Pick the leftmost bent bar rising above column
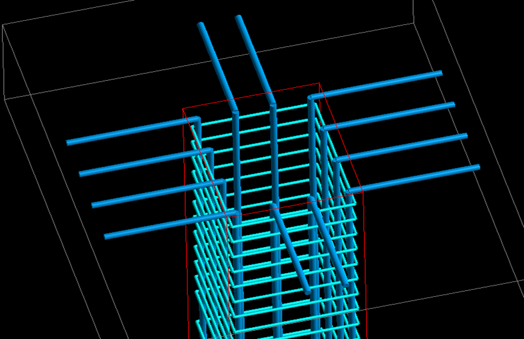This screenshot has height=339, width=524. 218,67
